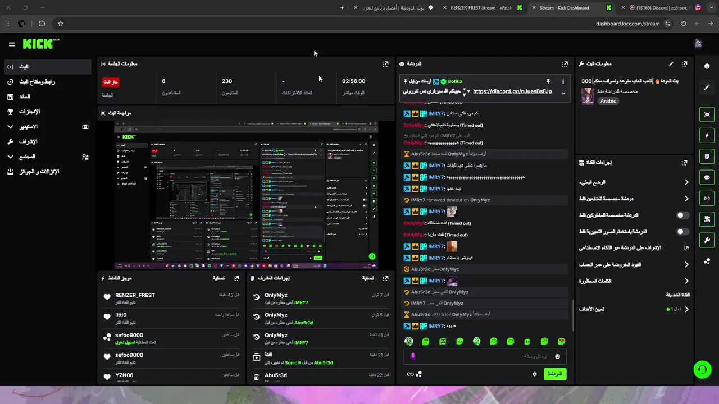Open filter (تصفية) in activity feed panel
Viewport: 719px width, 404px height.
pyautogui.click(x=219, y=278)
